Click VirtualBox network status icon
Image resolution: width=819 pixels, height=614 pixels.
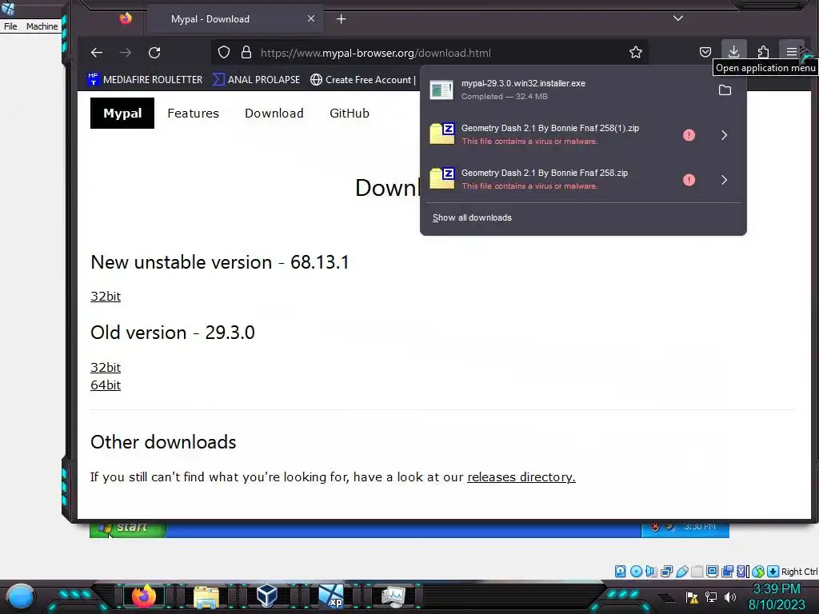coord(666,571)
